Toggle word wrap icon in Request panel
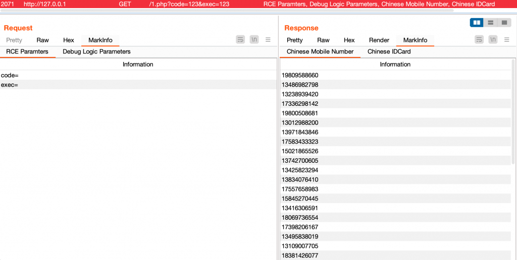This screenshot has height=260, width=517. tap(240, 40)
